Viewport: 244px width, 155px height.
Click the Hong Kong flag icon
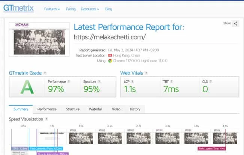[x=110, y=56]
